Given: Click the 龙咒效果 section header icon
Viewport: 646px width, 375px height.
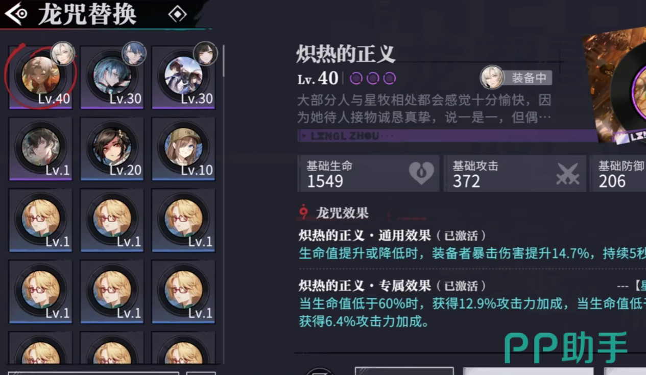Looking at the screenshot, I should coord(304,213).
